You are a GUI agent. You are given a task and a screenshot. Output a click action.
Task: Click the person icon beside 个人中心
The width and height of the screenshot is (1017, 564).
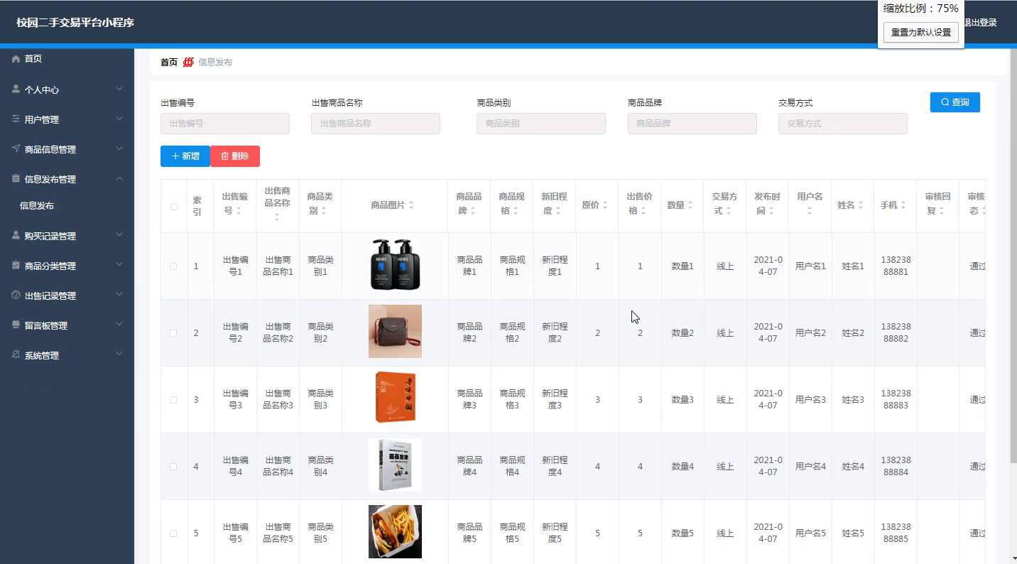(x=16, y=90)
